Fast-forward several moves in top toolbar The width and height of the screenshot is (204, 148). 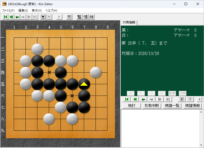(29, 17)
